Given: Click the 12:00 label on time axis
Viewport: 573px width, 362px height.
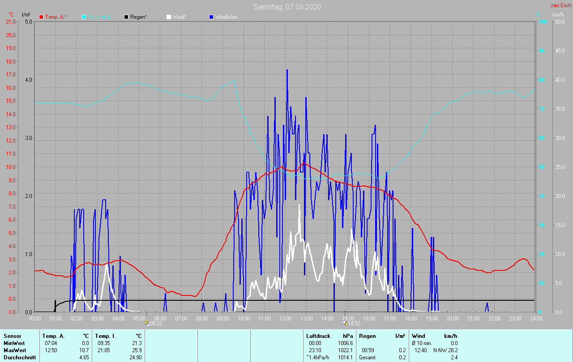Looking at the screenshot, I should pos(285,319).
